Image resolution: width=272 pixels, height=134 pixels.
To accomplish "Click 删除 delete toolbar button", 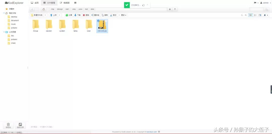I will coord(86,15).
